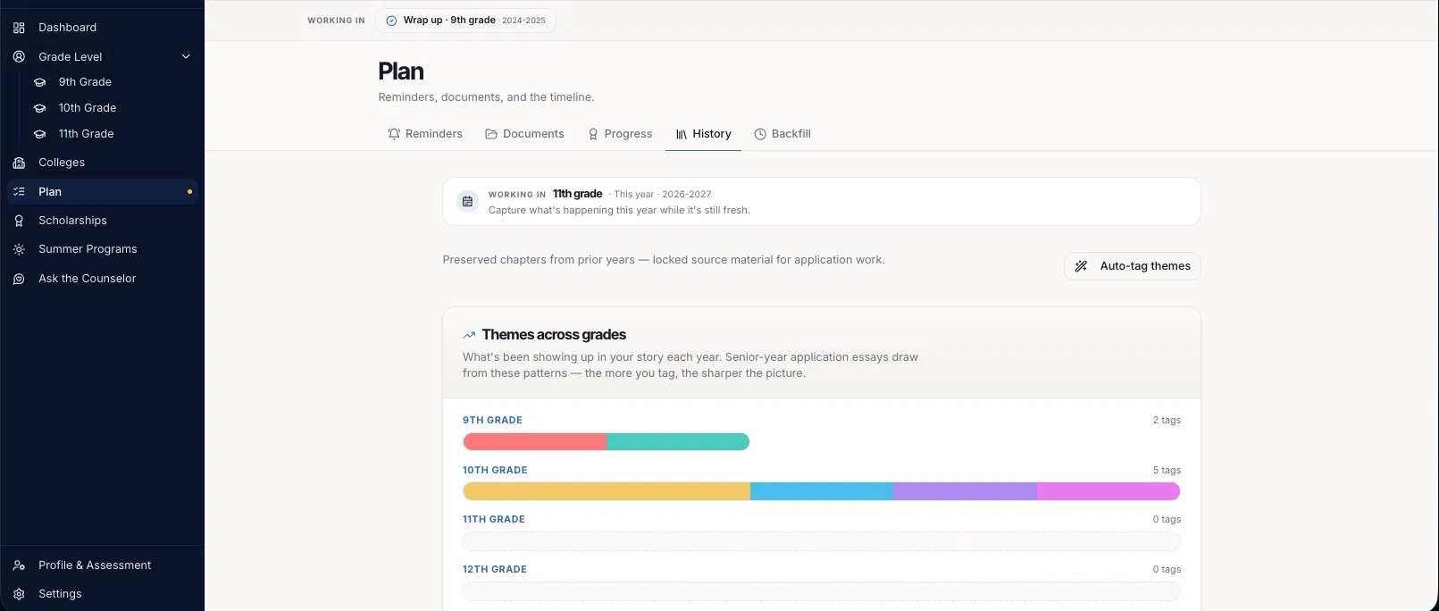Screen dimensions: 1439x611
Task: Click the Documents folder icon
Action: tap(491, 134)
